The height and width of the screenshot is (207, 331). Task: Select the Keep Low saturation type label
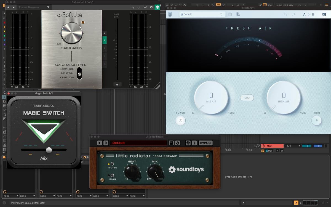click(x=67, y=78)
